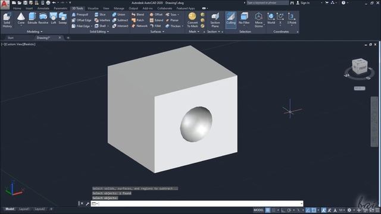The width and height of the screenshot is (381, 214).
Task: Toggle 2D object snap in status bar
Action: [x=314, y=210]
